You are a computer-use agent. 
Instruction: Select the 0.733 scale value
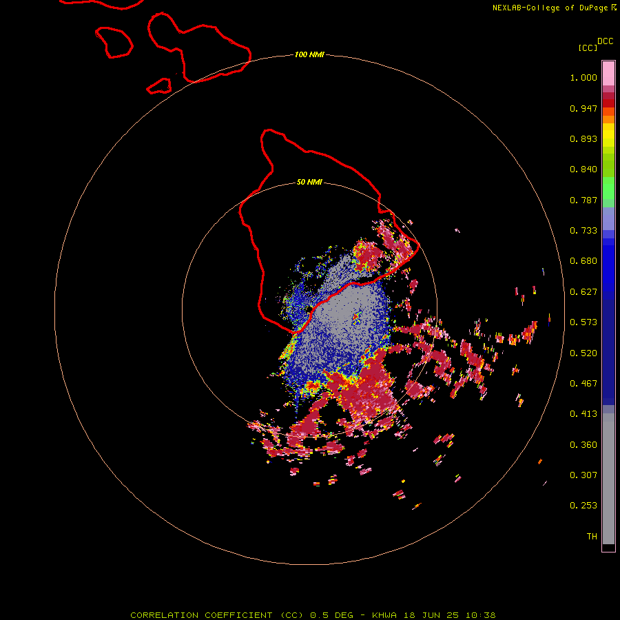583,231
